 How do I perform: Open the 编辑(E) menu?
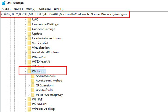(18, 9)
